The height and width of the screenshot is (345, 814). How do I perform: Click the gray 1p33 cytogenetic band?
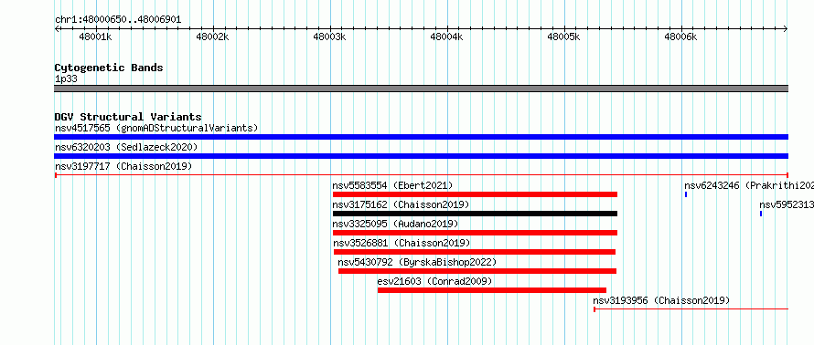click(x=421, y=89)
